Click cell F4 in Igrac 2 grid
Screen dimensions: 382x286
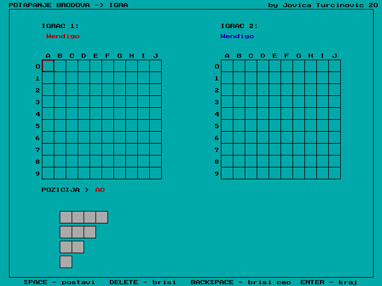[x=286, y=114]
